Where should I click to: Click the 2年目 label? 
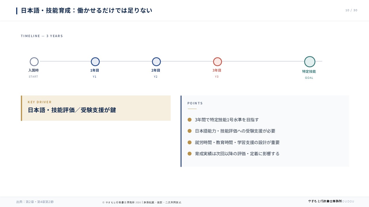pyautogui.click(x=156, y=70)
